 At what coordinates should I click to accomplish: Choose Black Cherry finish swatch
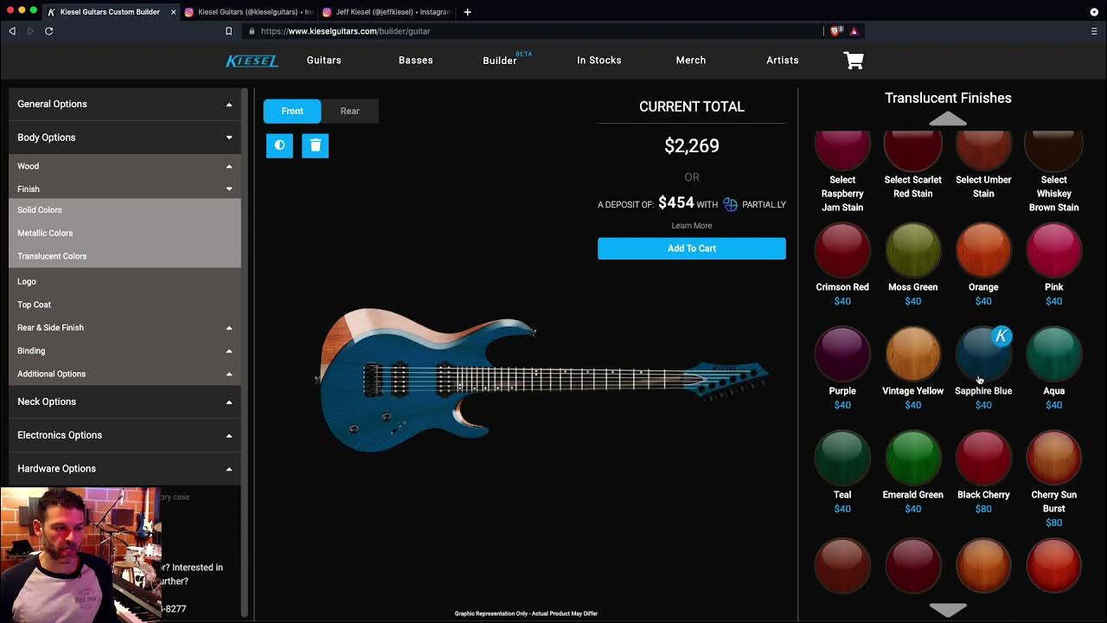coord(983,458)
